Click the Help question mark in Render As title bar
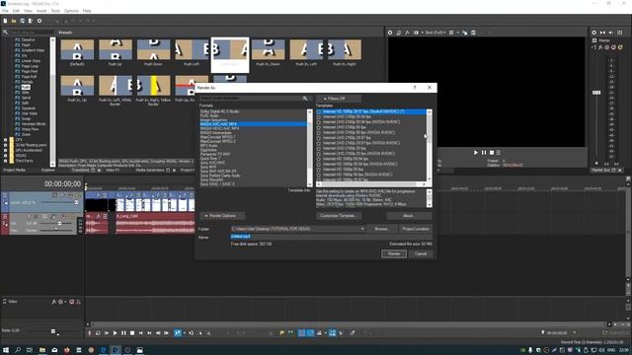 (415, 88)
